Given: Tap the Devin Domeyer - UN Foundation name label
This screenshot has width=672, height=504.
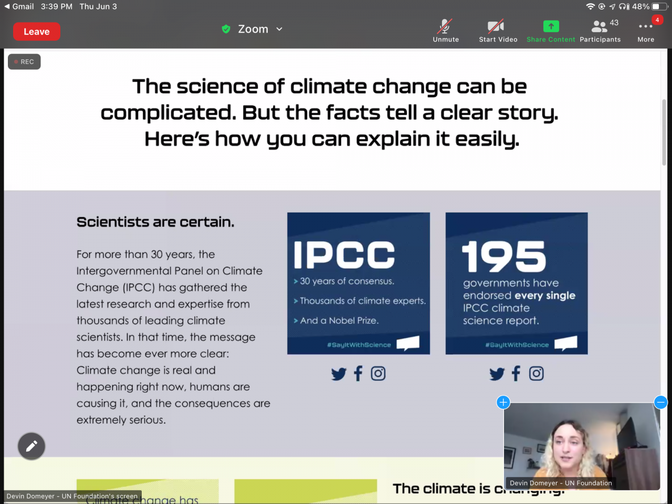Looking at the screenshot, I should 561,483.
